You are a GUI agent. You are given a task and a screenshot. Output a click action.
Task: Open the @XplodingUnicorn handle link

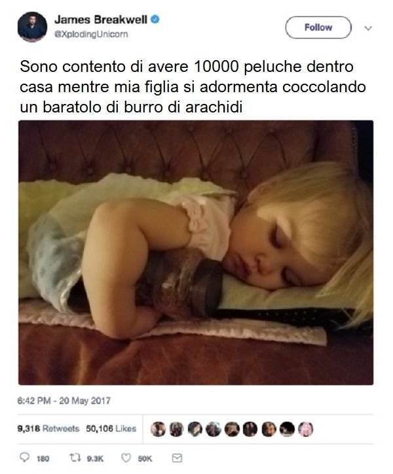coord(91,34)
